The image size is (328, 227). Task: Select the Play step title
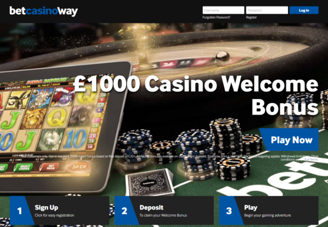(250, 207)
